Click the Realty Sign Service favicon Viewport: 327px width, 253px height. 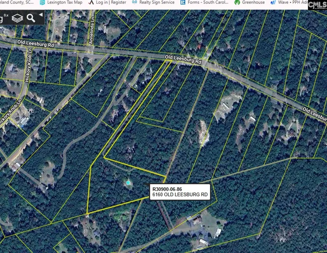tap(134, 3)
